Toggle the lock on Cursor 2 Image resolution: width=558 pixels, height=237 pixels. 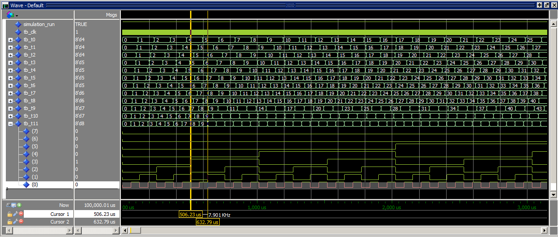click(9, 222)
